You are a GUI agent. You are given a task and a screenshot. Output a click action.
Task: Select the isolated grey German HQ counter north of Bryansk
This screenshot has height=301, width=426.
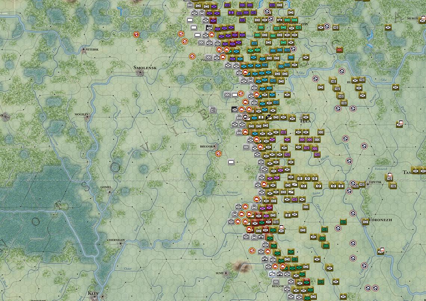(213, 110)
